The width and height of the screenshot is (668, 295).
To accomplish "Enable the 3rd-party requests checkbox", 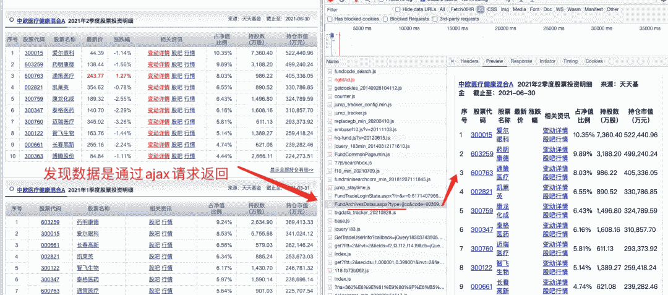I will pyautogui.click(x=435, y=19).
